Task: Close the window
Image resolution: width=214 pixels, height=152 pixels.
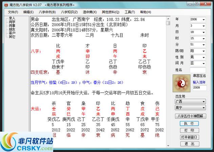Action: (206, 4)
